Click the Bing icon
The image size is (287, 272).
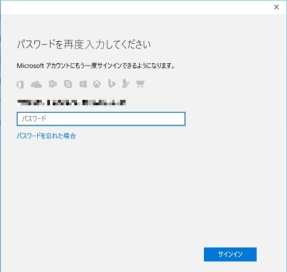111,84
